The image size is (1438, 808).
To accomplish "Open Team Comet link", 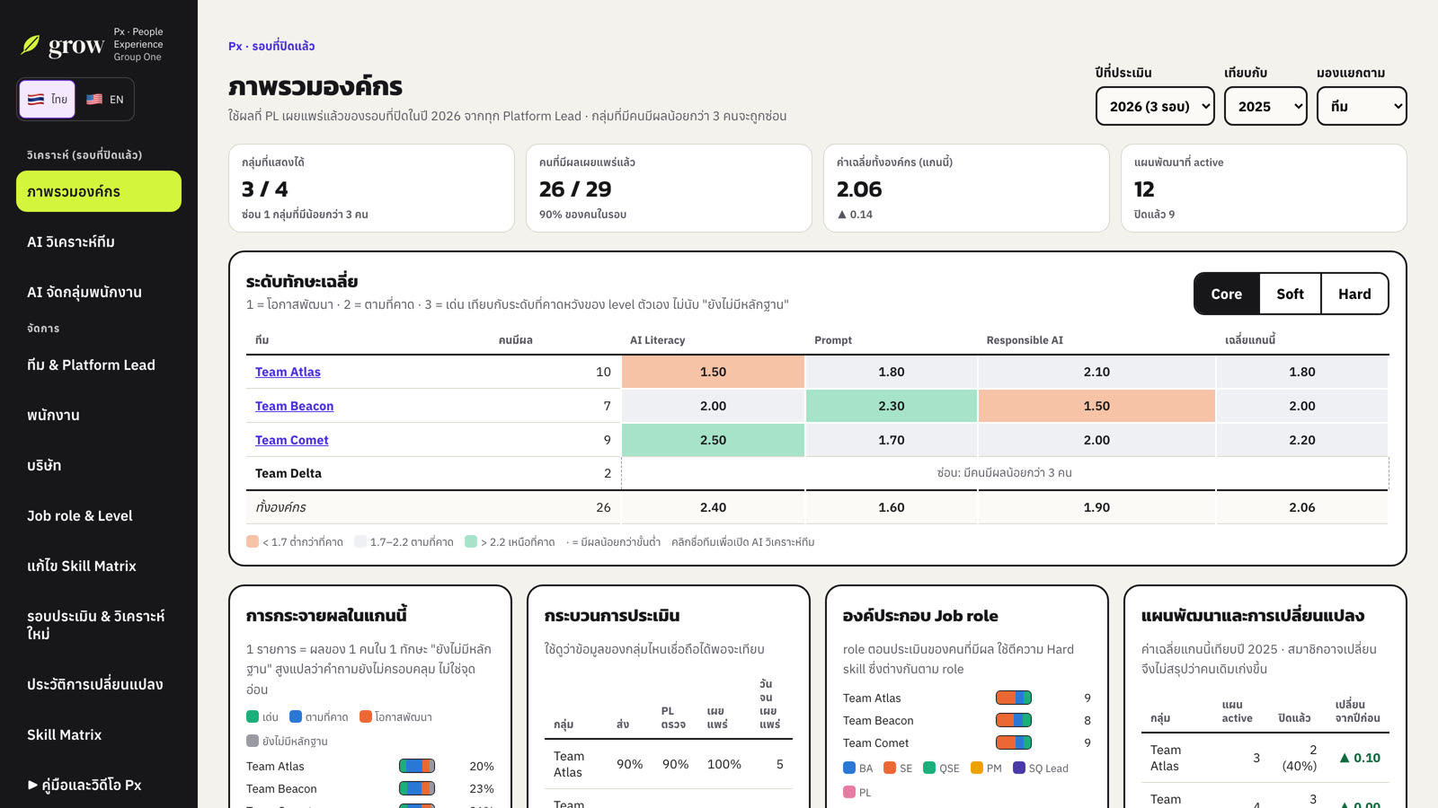I will tap(291, 440).
